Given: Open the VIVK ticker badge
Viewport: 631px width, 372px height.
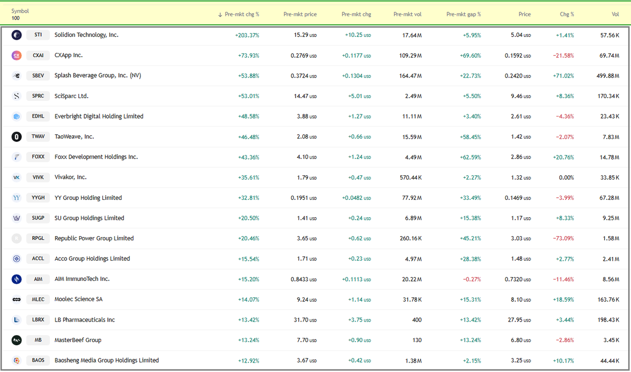Looking at the screenshot, I should 38,177.
